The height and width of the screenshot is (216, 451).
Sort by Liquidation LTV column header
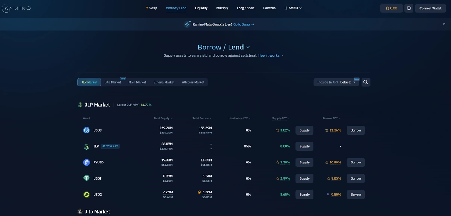[x=239, y=118]
